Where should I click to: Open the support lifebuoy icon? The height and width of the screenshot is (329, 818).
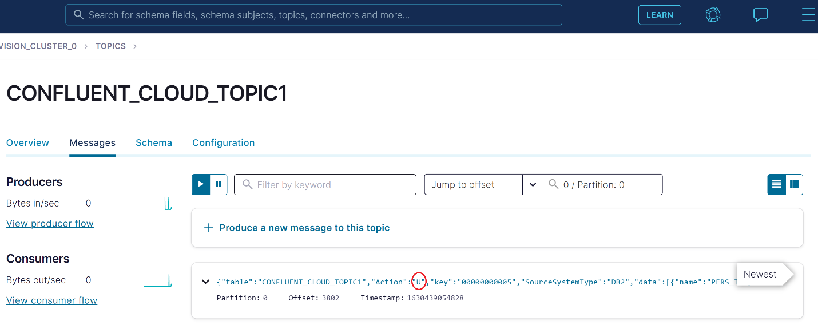pos(713,15)
